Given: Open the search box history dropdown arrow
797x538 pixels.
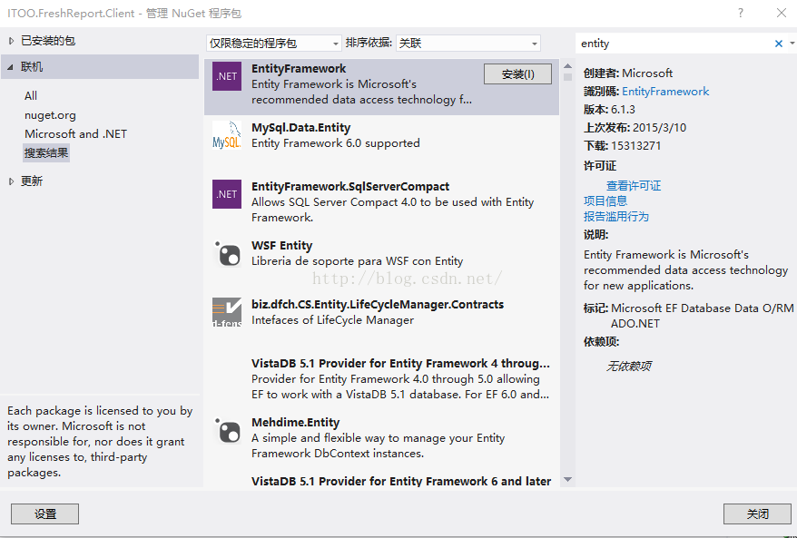Looking at the screenshot, I should point(792,44).
